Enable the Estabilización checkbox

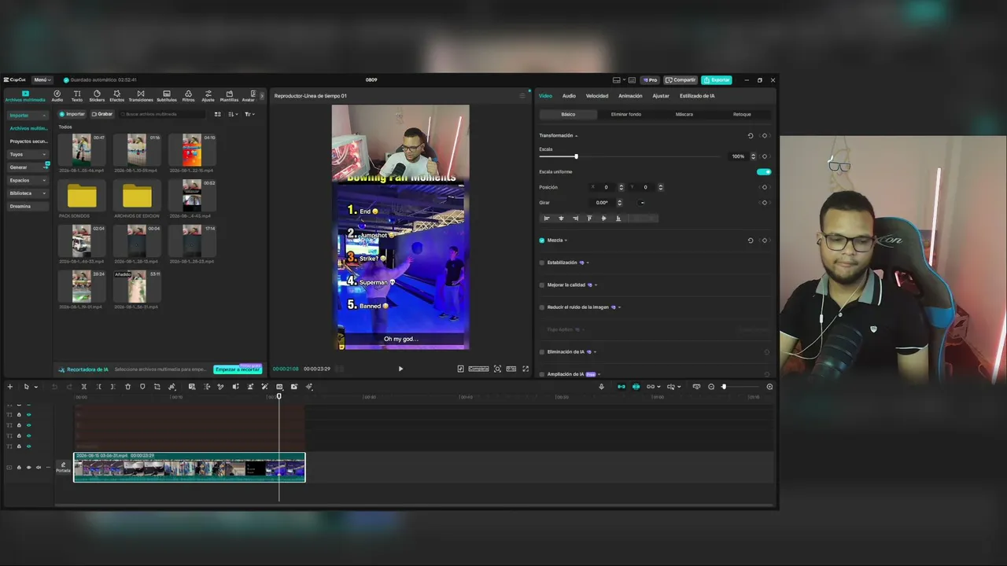point(542,263)
